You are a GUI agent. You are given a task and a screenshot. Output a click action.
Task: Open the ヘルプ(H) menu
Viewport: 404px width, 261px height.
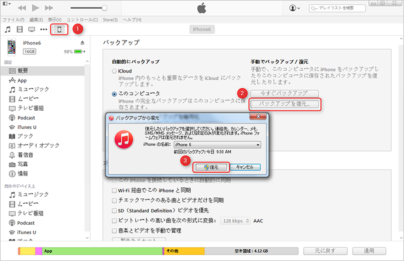click(x=132, y=20)
